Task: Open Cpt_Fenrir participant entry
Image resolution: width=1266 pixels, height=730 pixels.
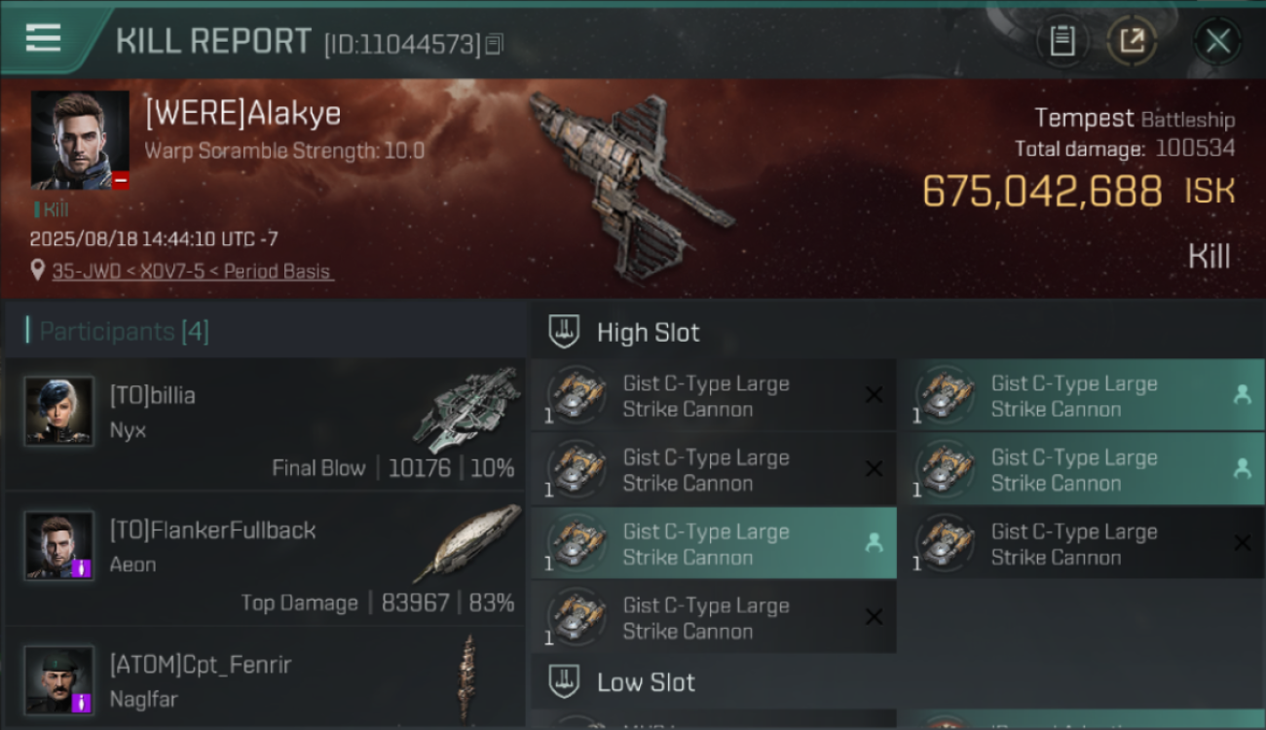Action: pyautogui.click(x=265, y=679)
